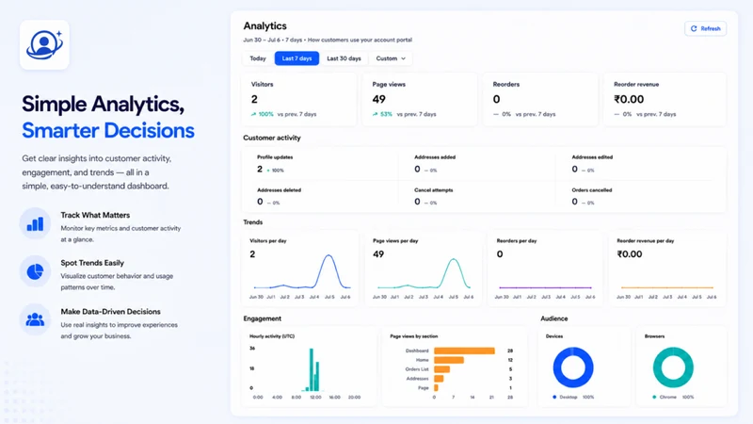The width and height of the screenshot is (753, 424).
Task: Click the Desktop legend blue dot
Action: pyautogui.click(x=554, y=397)
